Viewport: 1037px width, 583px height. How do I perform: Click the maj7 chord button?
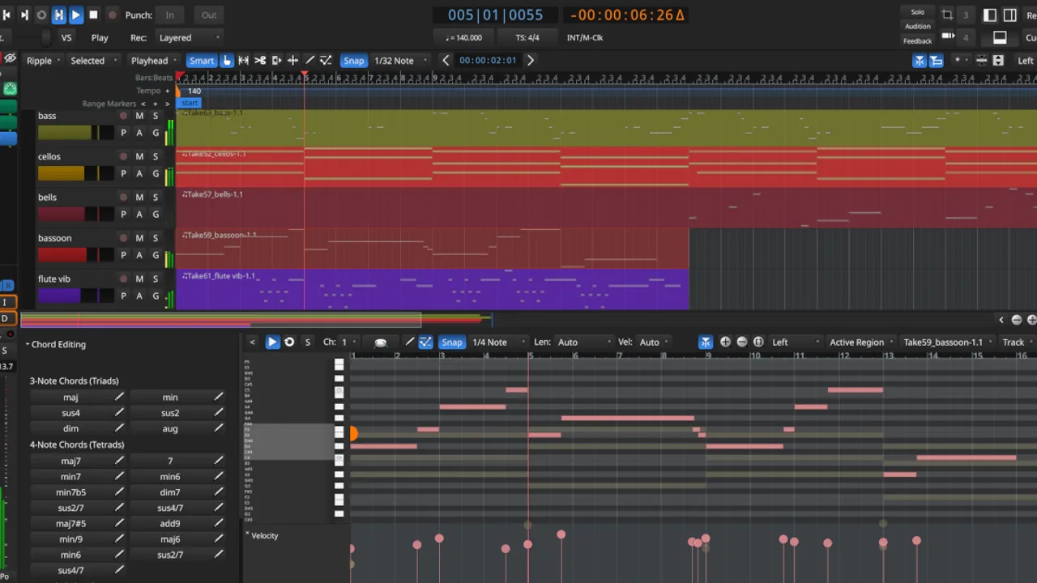(x=70, y=461)
